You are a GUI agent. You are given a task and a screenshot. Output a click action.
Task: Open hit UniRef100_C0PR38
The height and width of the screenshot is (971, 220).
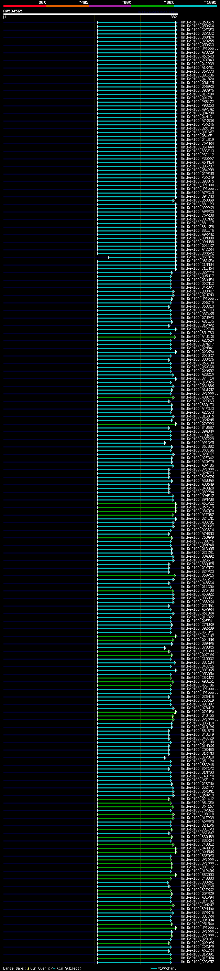coord(197,215)
